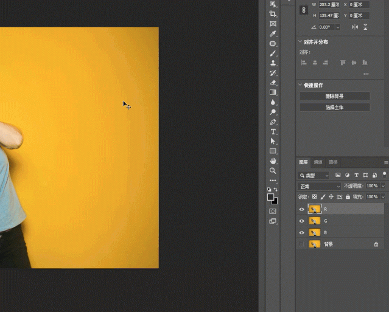Collapse the 快速操作 section
Screen dimensions: 389x312
[300, 85]
